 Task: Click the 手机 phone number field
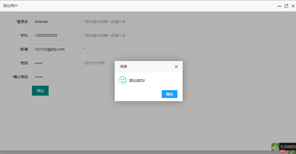point(56,35)
